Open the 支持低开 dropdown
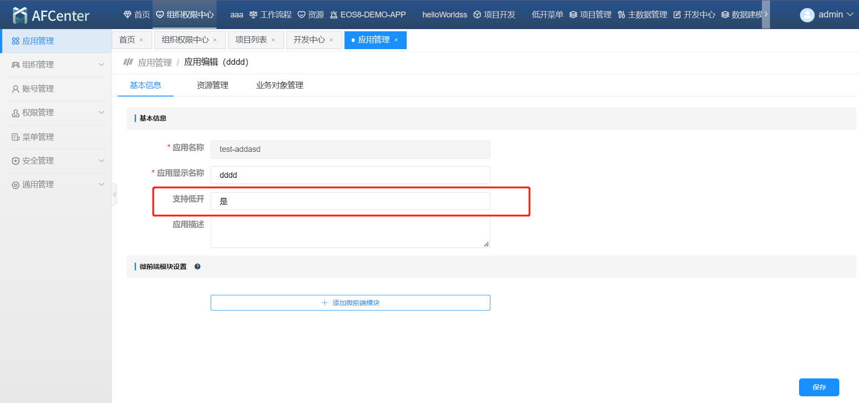The width and height of the screenshot is (859, 403). (x=350, y=201)
